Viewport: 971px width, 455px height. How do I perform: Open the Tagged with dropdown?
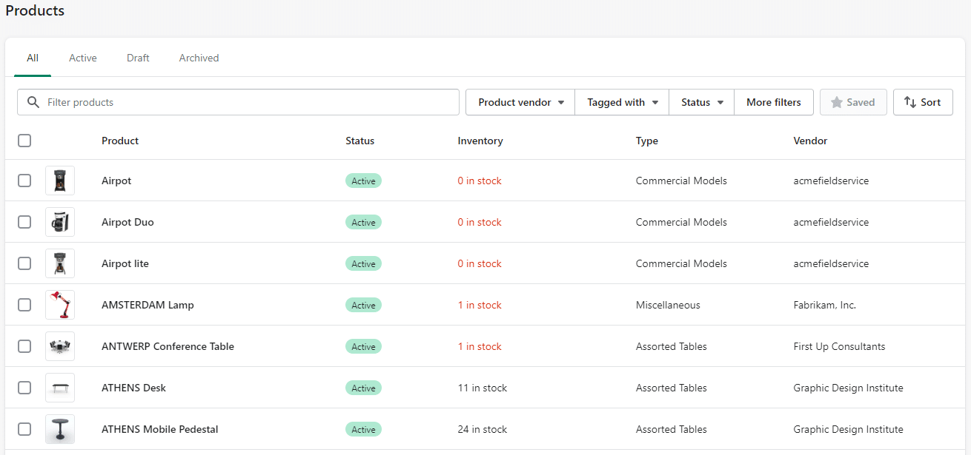621,102
